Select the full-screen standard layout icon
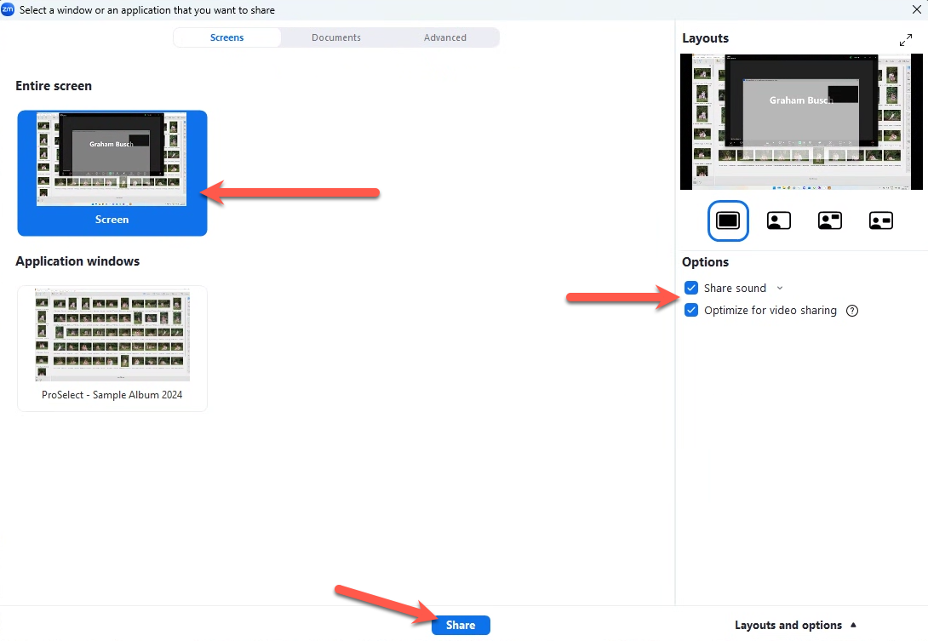The image size is (928, 641). (x=728, y=220)
